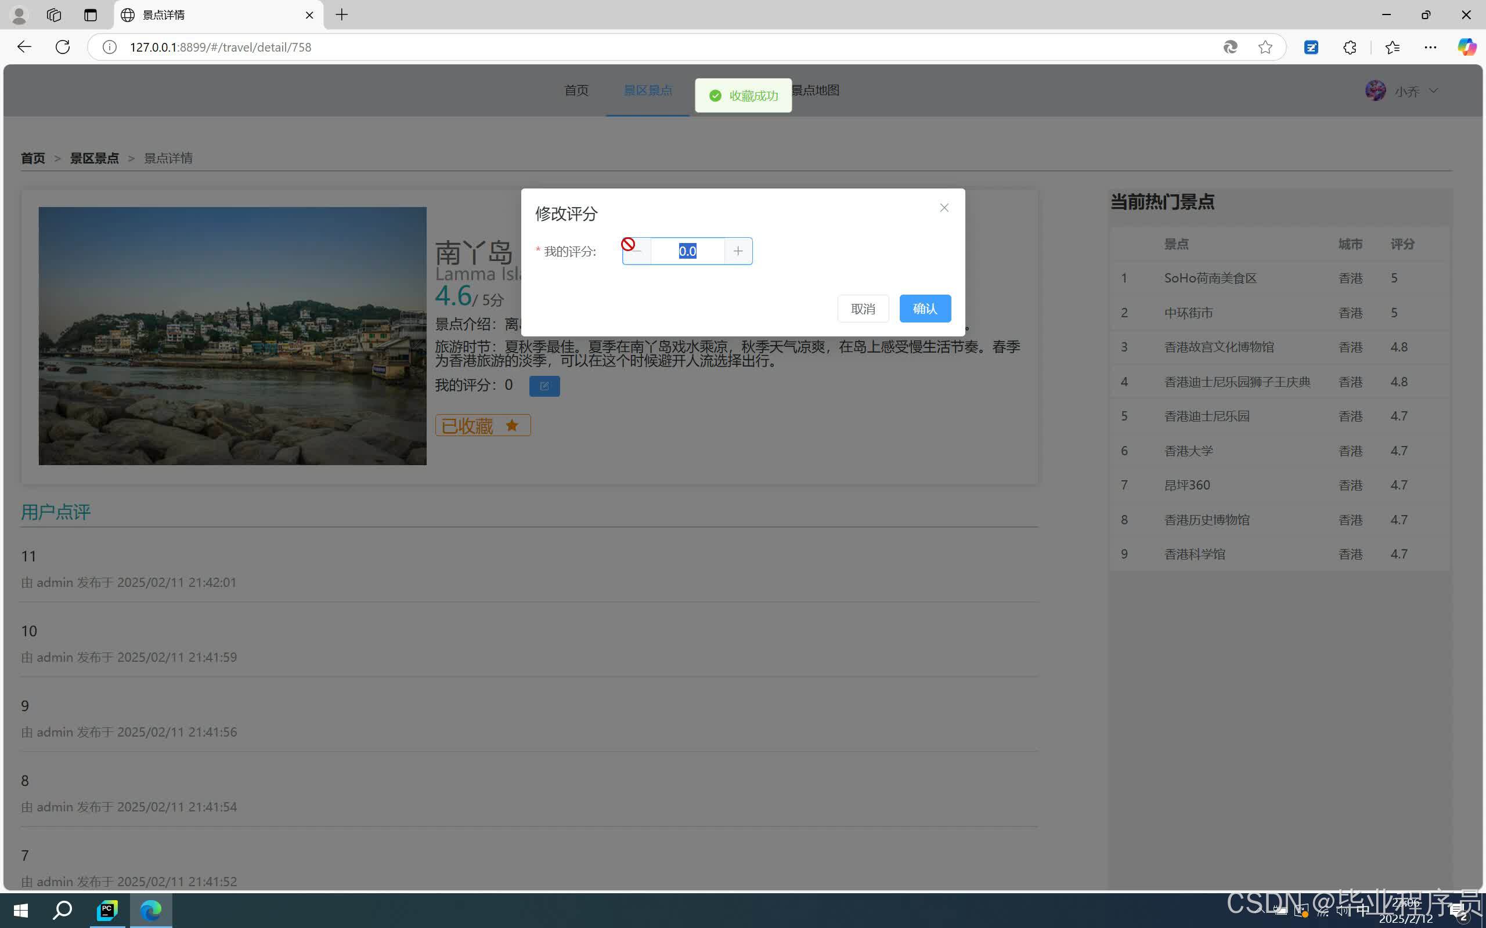
Task: Click the 收藏成功 notification toast
Action: point(743,96)
